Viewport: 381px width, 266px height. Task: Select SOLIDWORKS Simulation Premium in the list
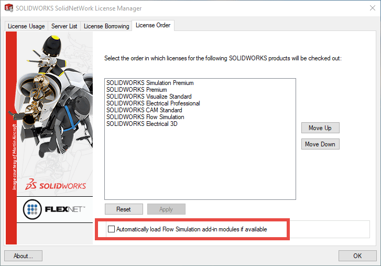[x=150, y=83]
